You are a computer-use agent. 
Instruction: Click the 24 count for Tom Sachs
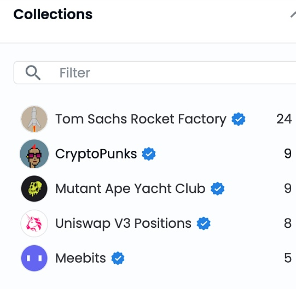point(284,119)
